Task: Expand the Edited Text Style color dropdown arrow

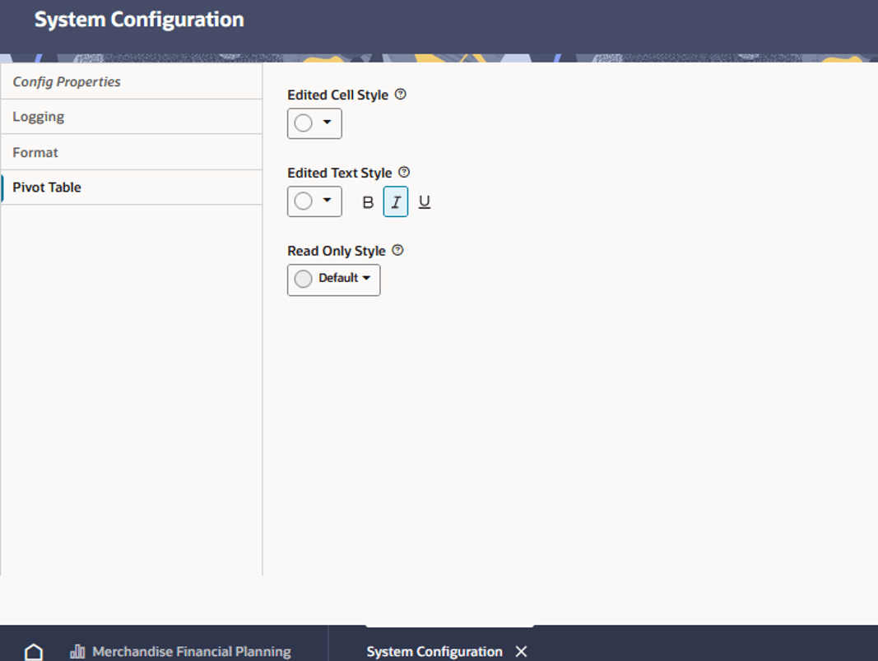Action: (327, 201)
